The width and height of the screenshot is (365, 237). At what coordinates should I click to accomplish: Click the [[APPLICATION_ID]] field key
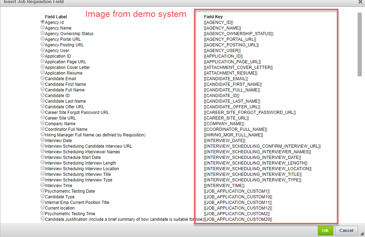224,56
